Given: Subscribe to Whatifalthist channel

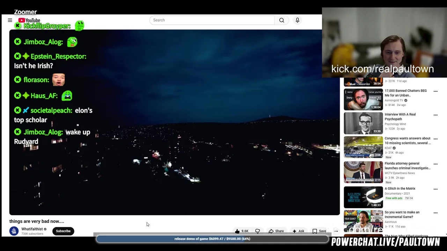Looking at the screenshot, I should tap(63, 231).
